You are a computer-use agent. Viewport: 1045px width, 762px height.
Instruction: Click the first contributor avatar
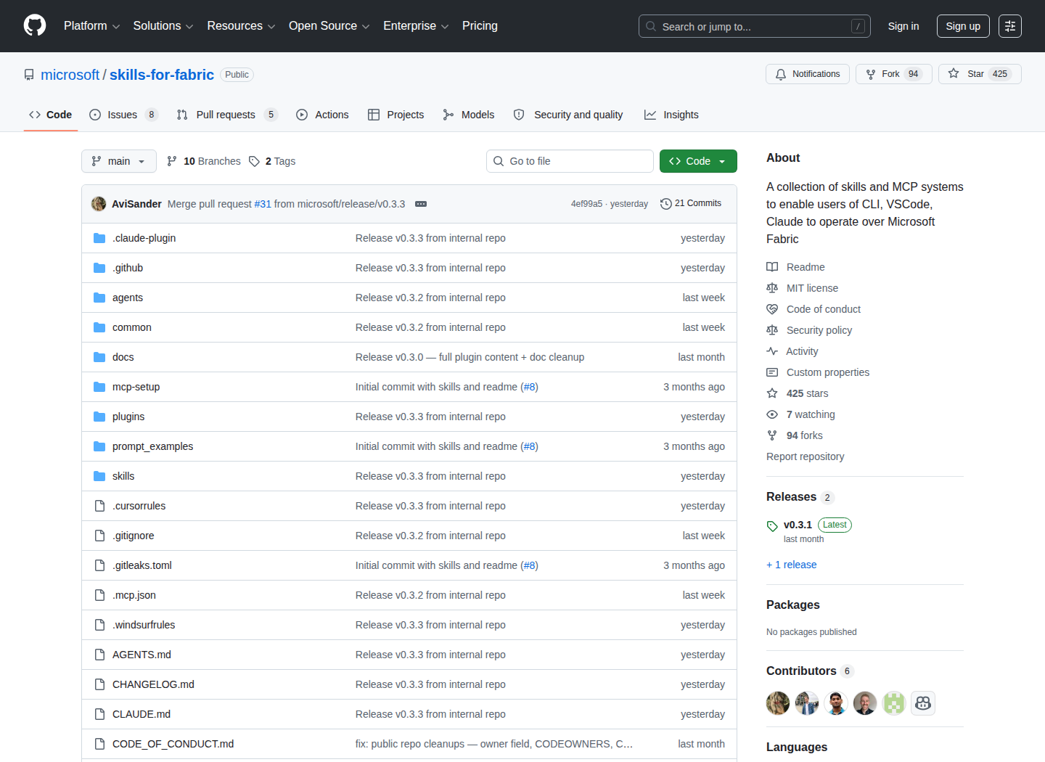(778, 703)
